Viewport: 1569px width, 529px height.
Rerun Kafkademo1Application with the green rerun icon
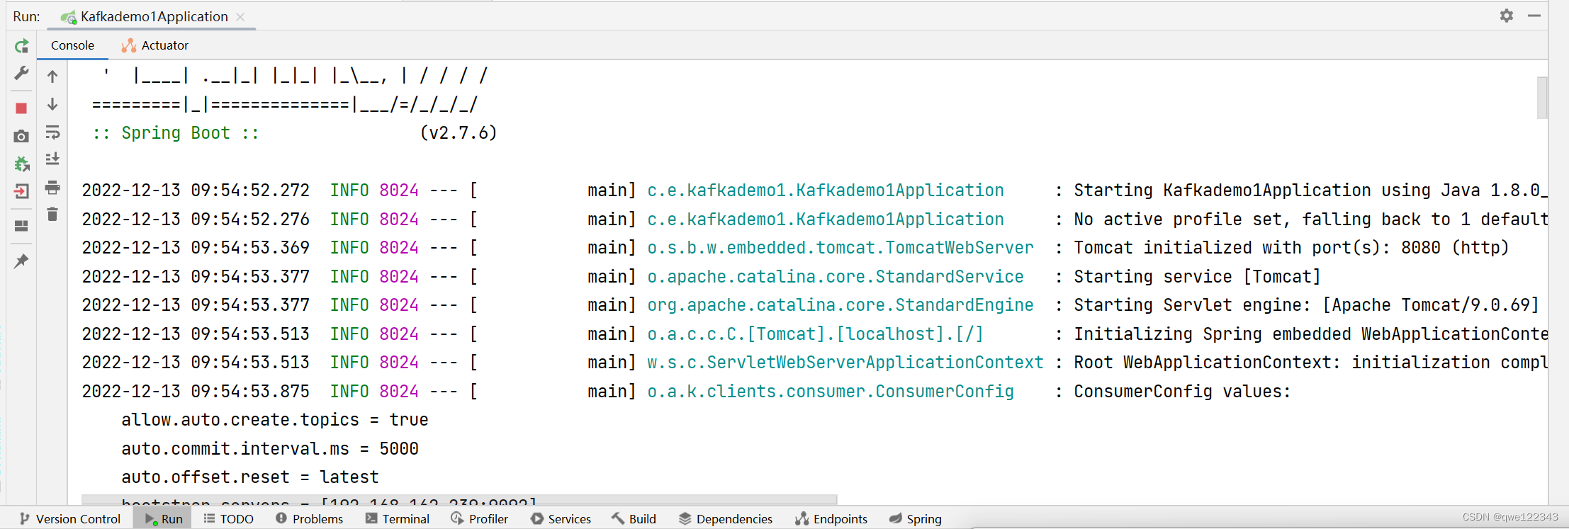click(21, 46)
